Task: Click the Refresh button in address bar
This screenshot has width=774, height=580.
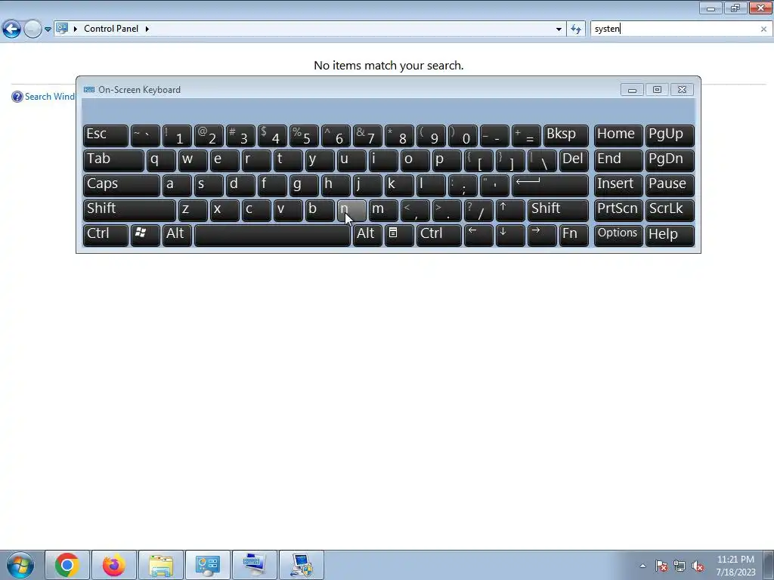Action: 575,29
